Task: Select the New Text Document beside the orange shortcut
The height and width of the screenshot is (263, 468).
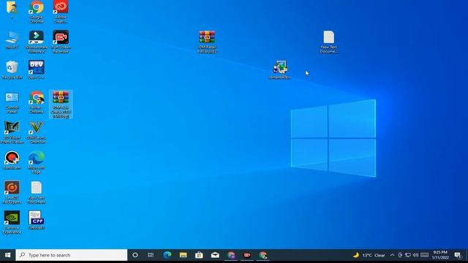Action: tap(37, 193)
